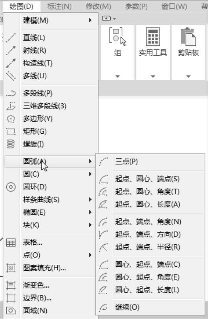Click the 三点 three-point arc icon
This screenshot has width=208, height=319.
click(104, 162)
